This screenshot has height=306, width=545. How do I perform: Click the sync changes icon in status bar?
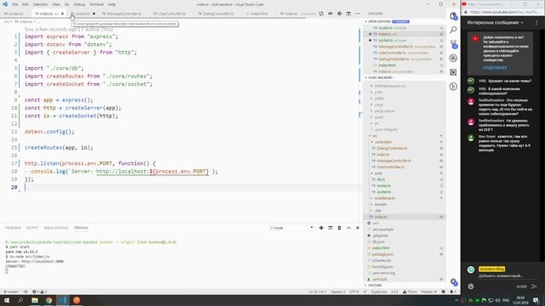[x=26, y=292]
